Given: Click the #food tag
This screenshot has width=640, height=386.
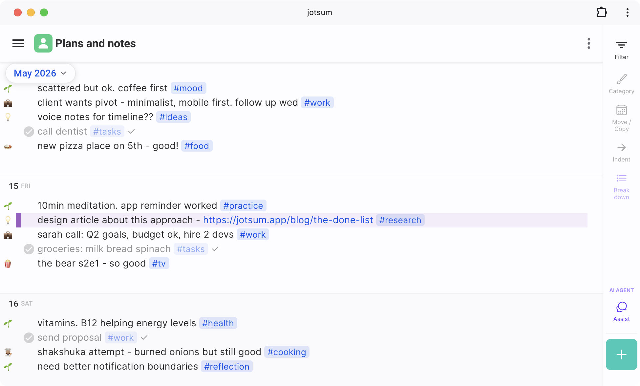Looking at the screenshot, I should [x=197, y=146].
